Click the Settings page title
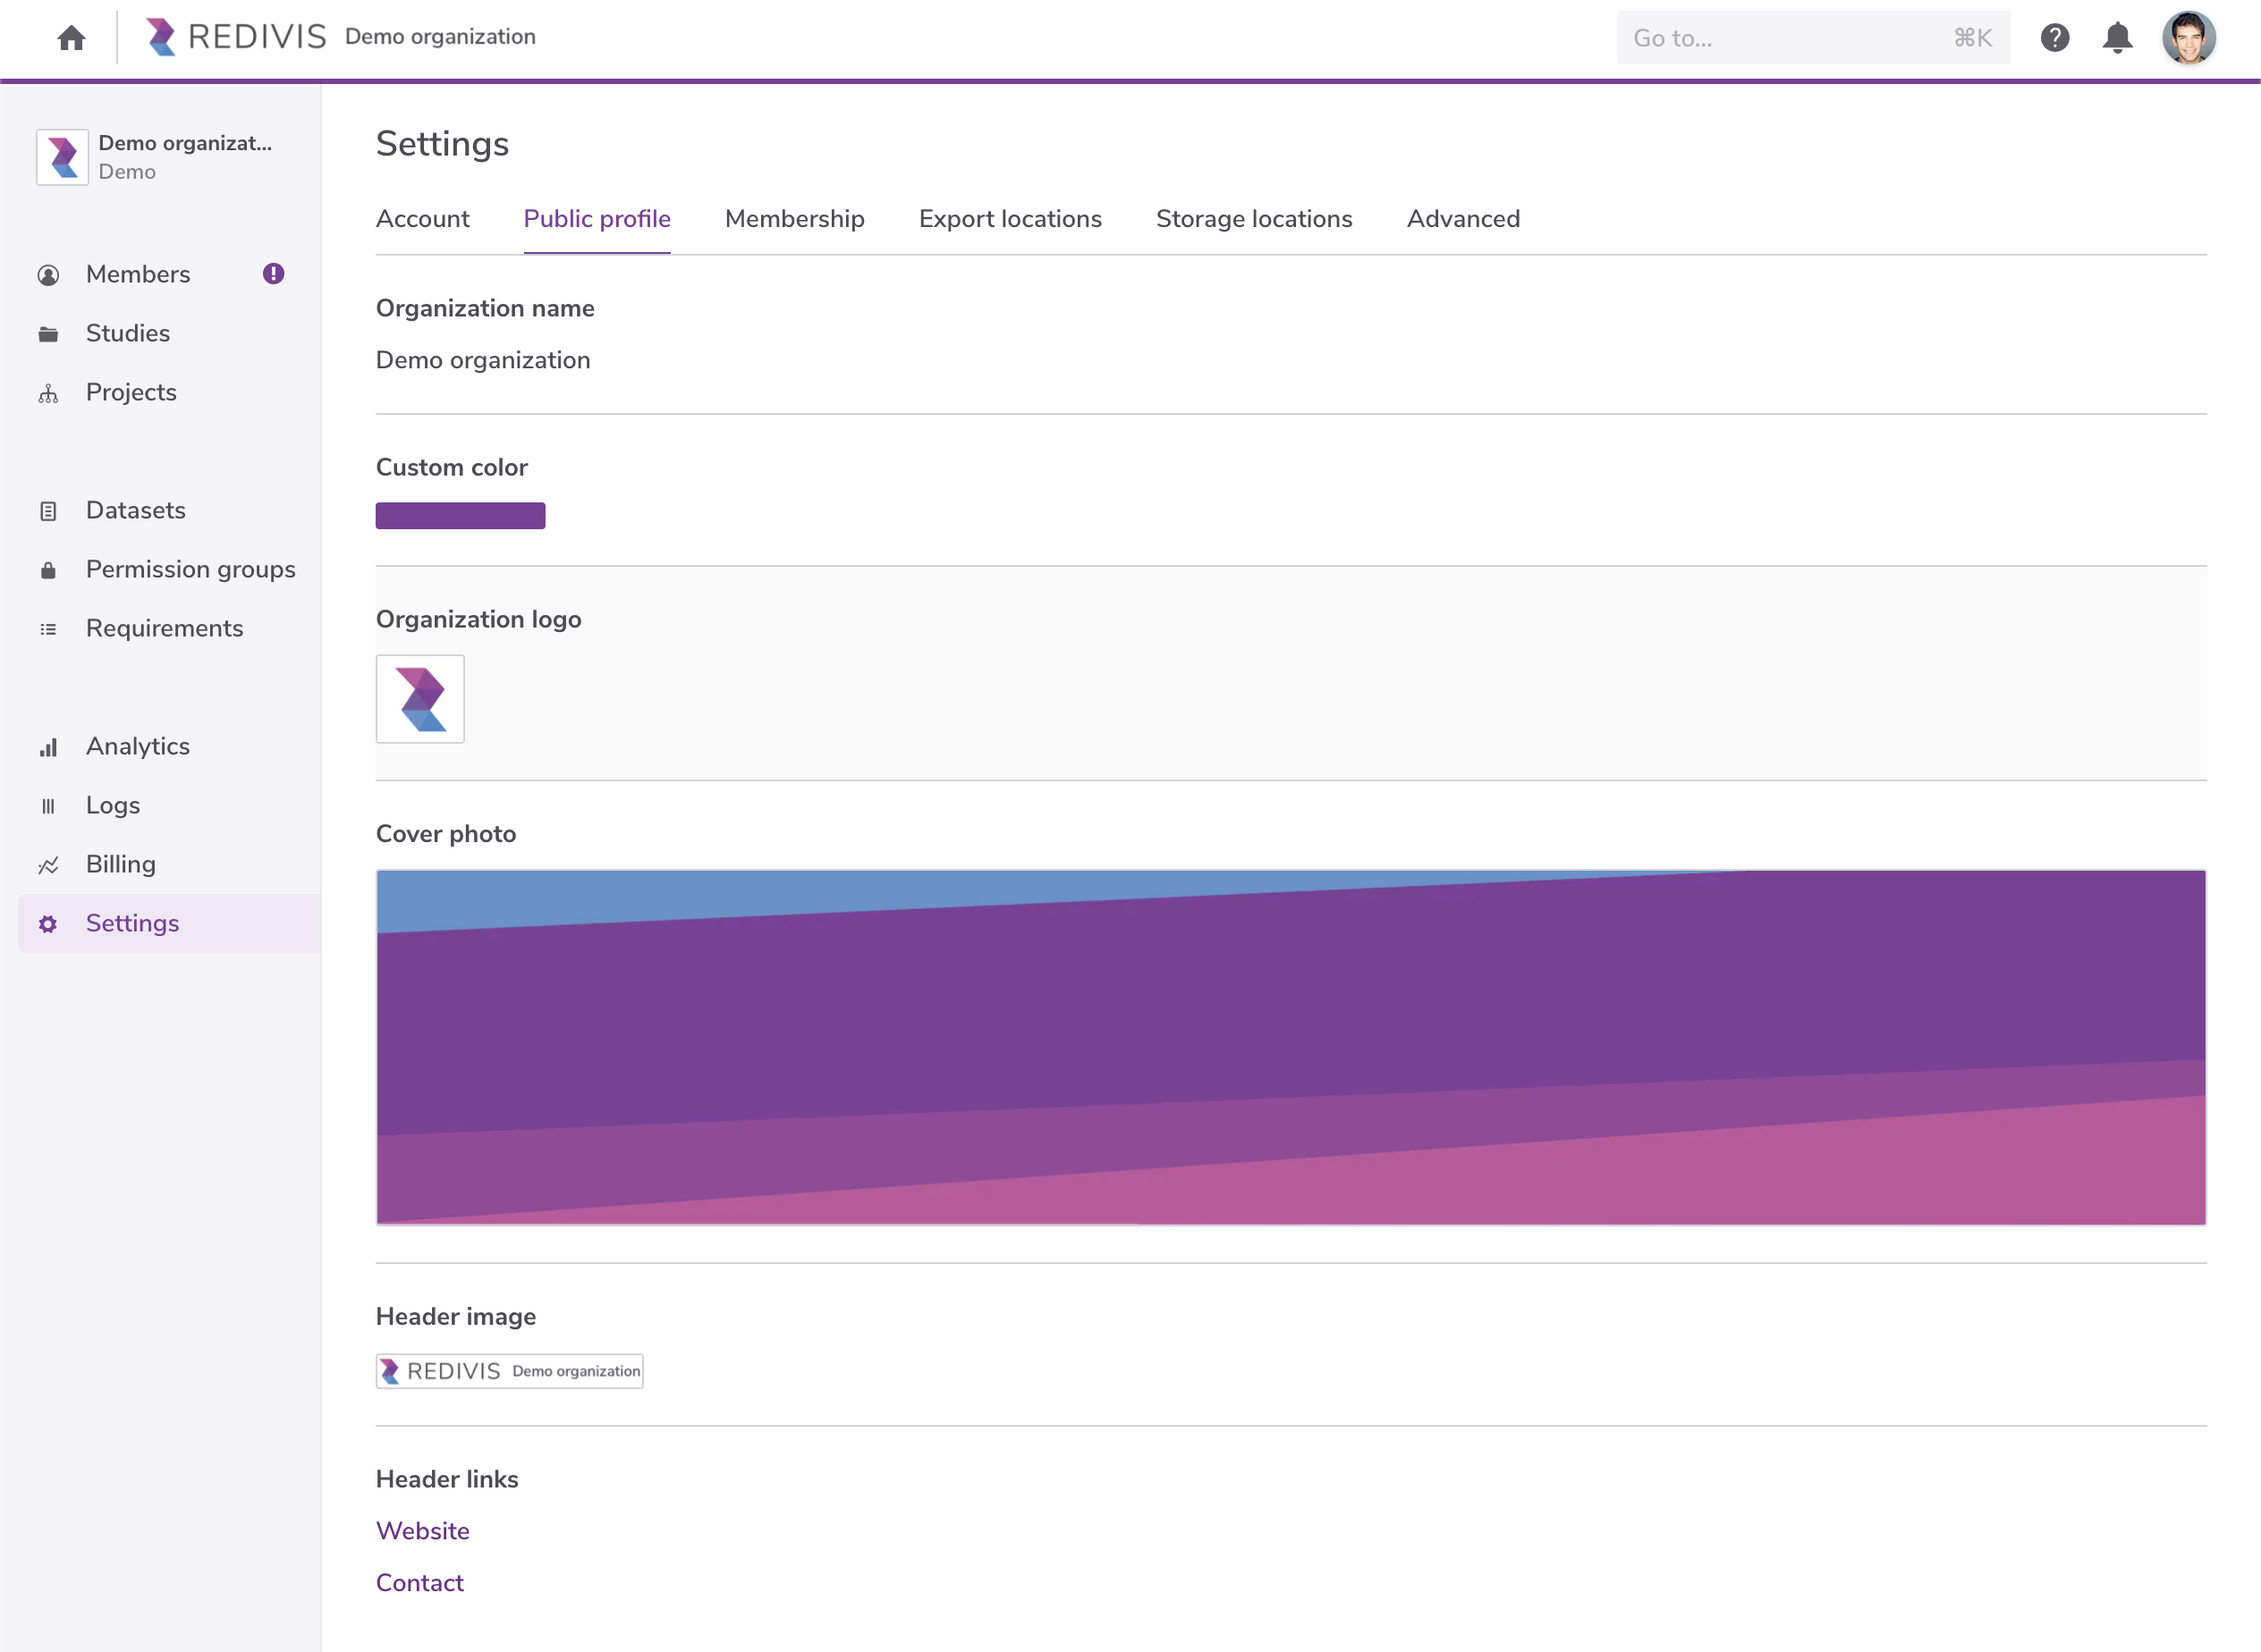2261x1652 pixels. [442, 144]
